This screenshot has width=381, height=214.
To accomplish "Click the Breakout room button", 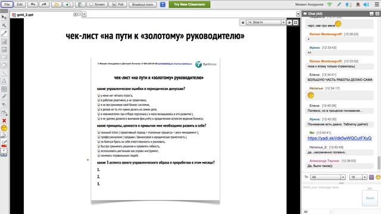I will (143, 4).
